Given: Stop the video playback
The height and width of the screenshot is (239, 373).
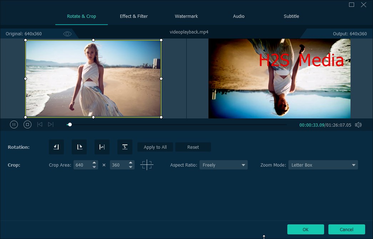Looking at the screenshot, I should [27, 124].
